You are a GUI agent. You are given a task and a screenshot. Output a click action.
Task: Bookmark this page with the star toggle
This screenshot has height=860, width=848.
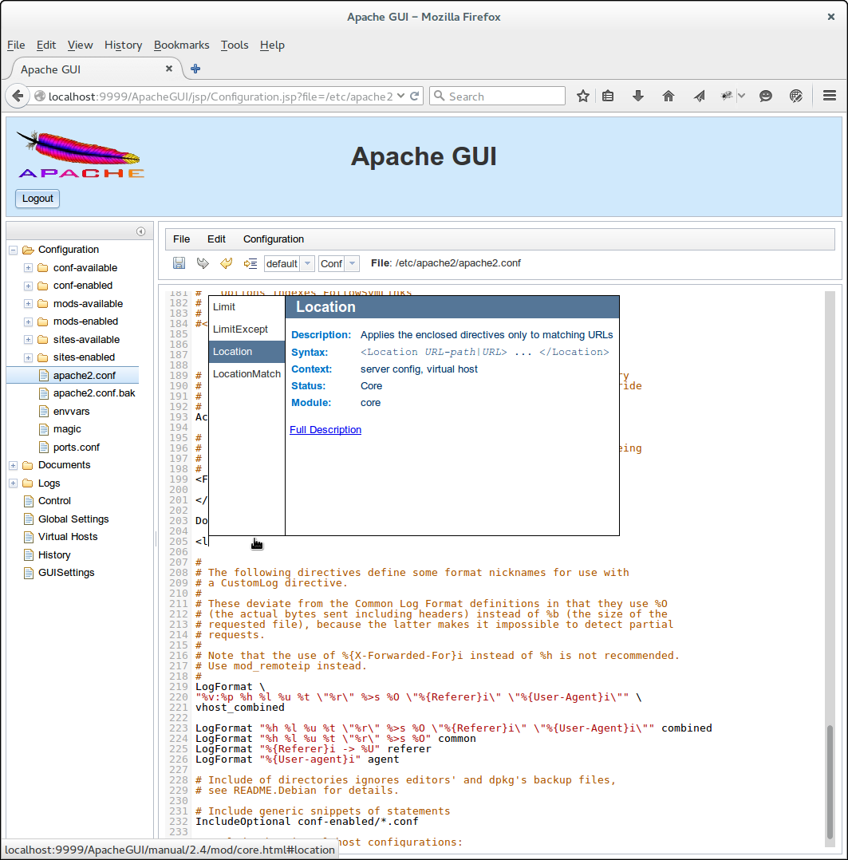(x=582, y=96)
